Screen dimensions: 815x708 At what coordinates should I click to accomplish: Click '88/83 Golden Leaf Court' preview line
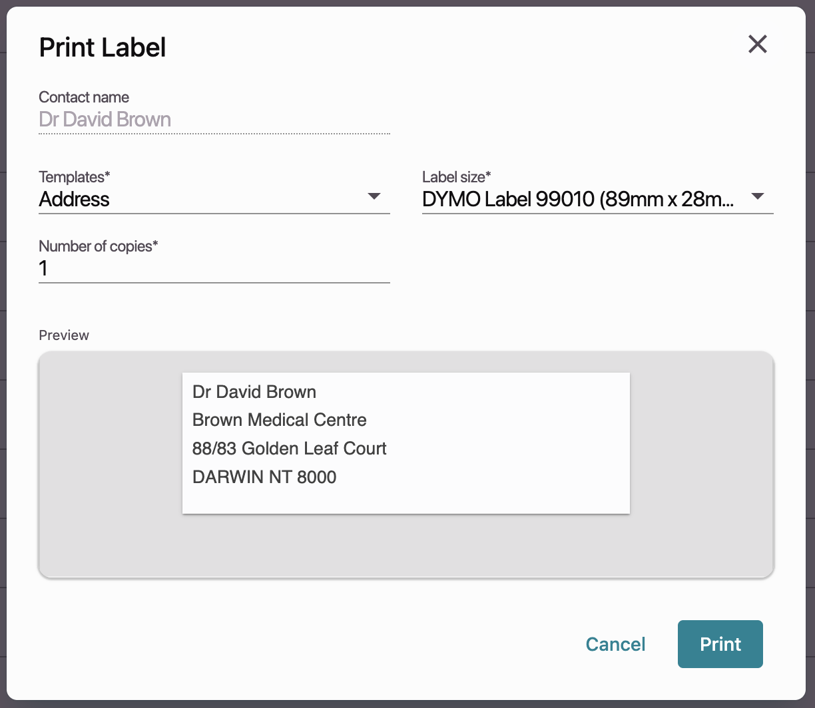tap(289, 448)
